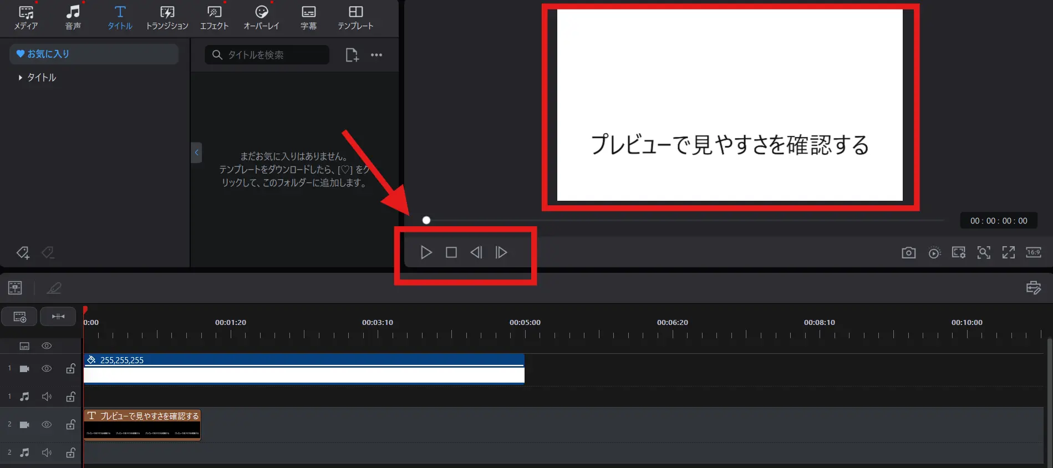Select the プレビューで見やすさを確認する title clip
The width and height of the screenshot is (1053, 468).
(x=142, y=425)
